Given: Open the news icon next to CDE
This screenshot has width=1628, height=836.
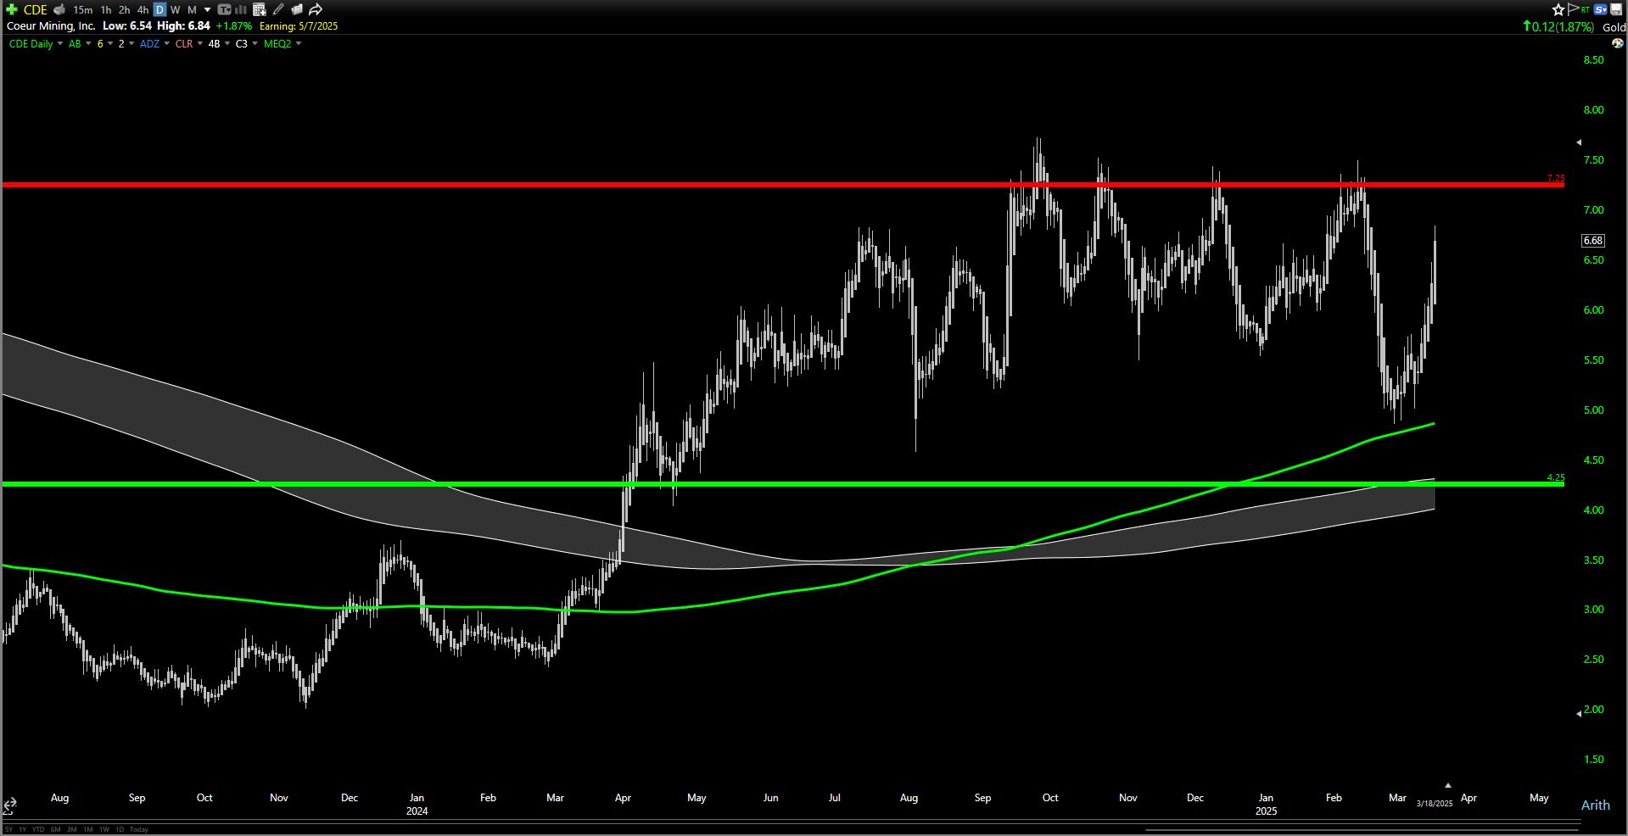Looking at the screenshot, I should click(59, 9).
